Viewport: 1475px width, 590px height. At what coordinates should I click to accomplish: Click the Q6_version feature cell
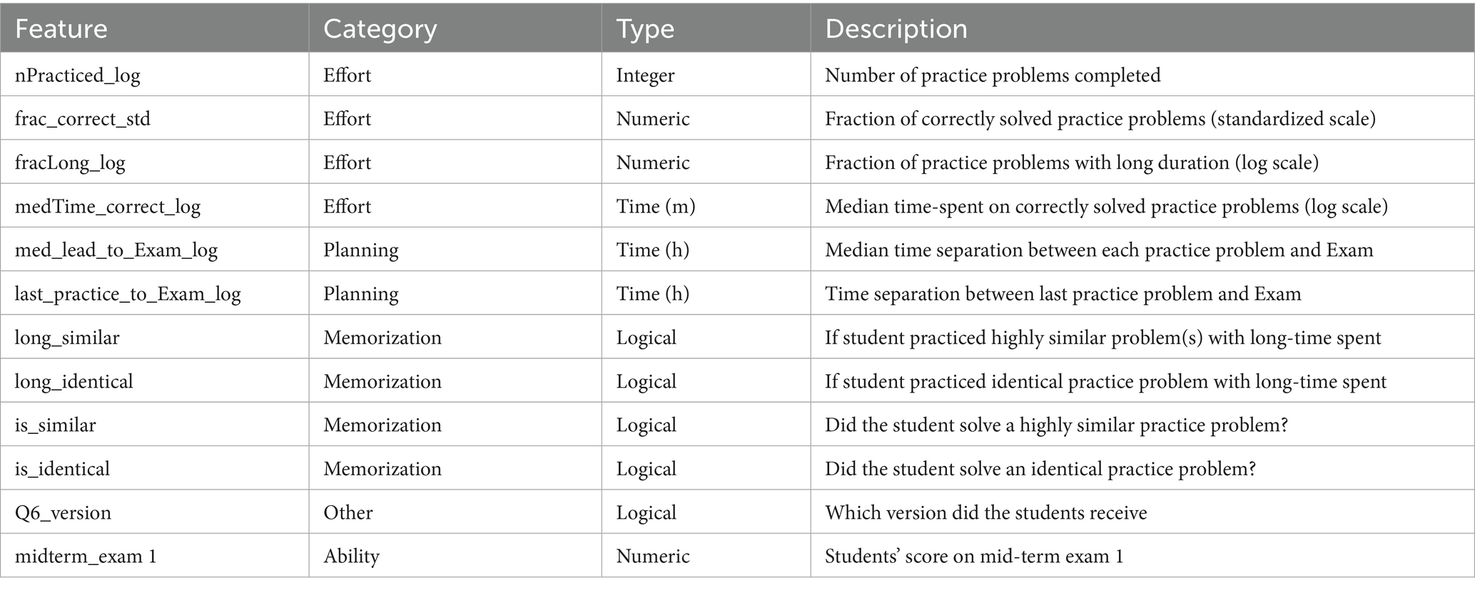point(63,513)
